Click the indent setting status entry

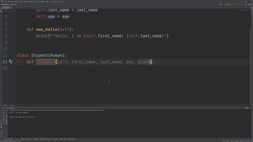pyautogui.click(x=236, y=141)
